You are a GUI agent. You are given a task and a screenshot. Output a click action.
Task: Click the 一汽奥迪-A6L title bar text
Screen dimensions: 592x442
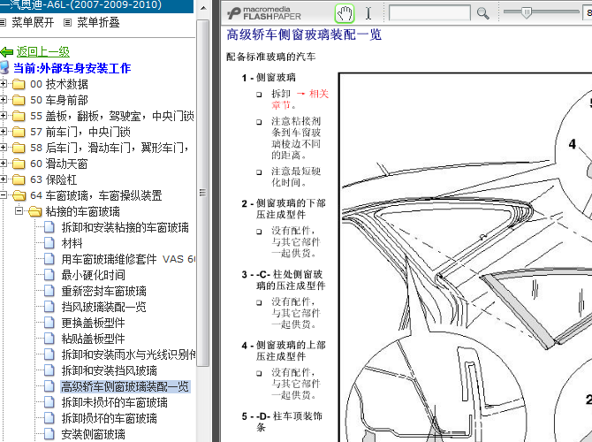click(80, 5)
